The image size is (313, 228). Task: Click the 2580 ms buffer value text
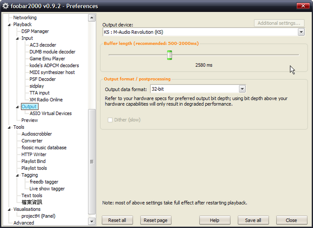204,65
